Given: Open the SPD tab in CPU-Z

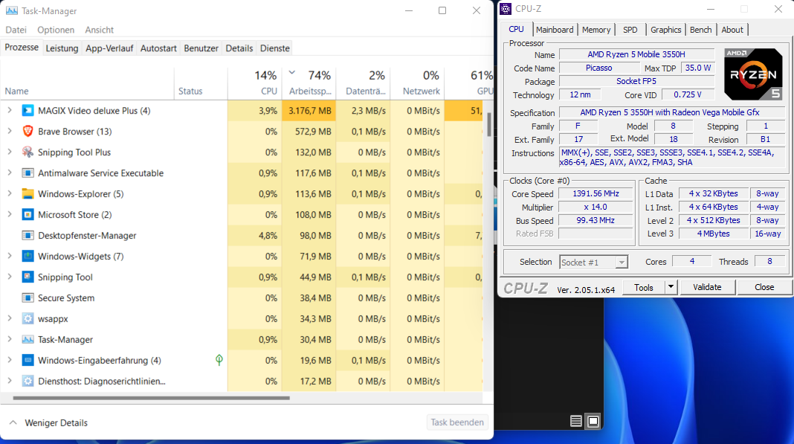Looking at the screenshot, I should [x=630, y=30].
